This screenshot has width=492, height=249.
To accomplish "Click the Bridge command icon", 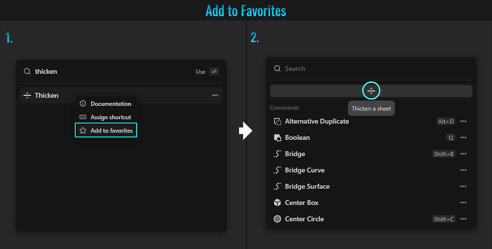I will tap(277, 154).
